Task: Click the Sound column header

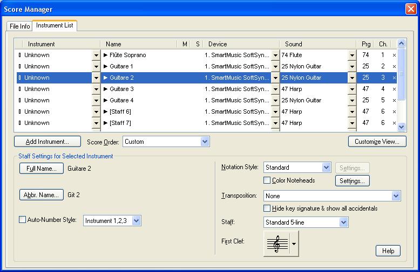Action: click(x=318, y=44)
